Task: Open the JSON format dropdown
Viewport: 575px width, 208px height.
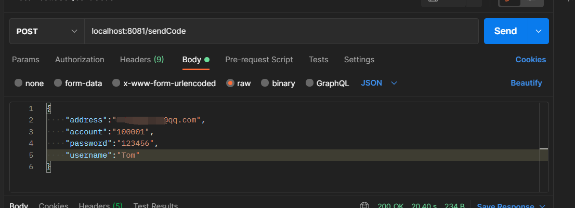Action: pyautogui.click(x=379, y=83)
